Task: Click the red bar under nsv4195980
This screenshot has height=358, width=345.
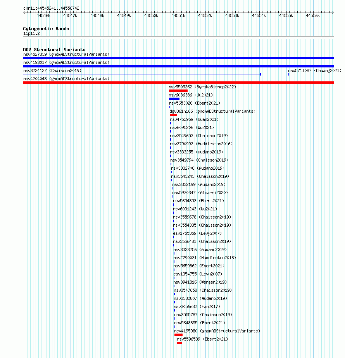Action: pyautogui.click(x=178, y=335)
